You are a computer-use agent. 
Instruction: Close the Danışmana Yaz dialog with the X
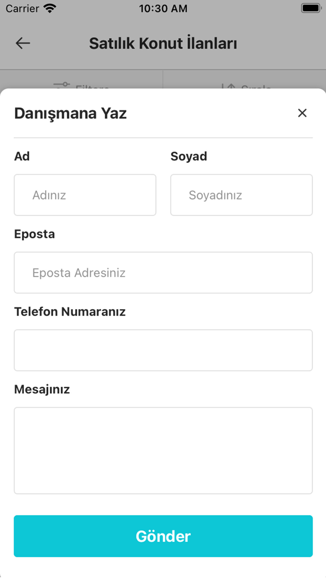[x=302, y=113]
